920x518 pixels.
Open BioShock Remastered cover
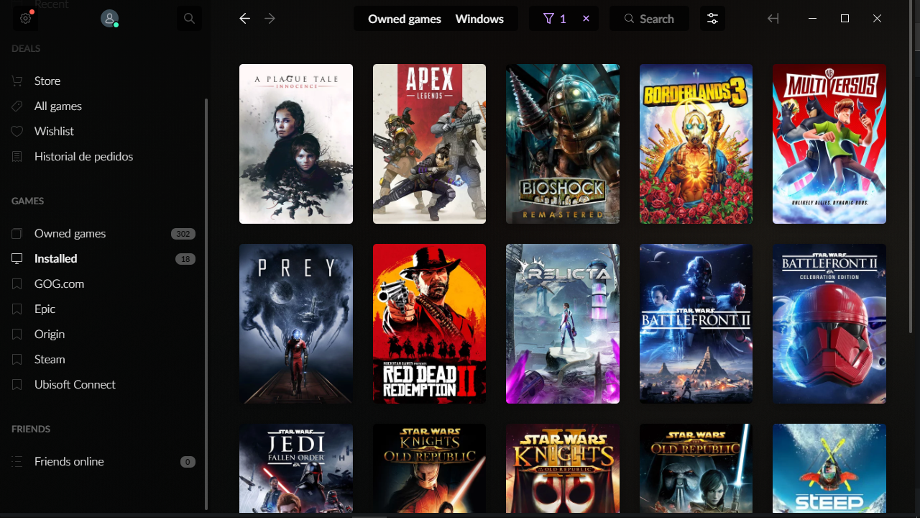[563, 144]
